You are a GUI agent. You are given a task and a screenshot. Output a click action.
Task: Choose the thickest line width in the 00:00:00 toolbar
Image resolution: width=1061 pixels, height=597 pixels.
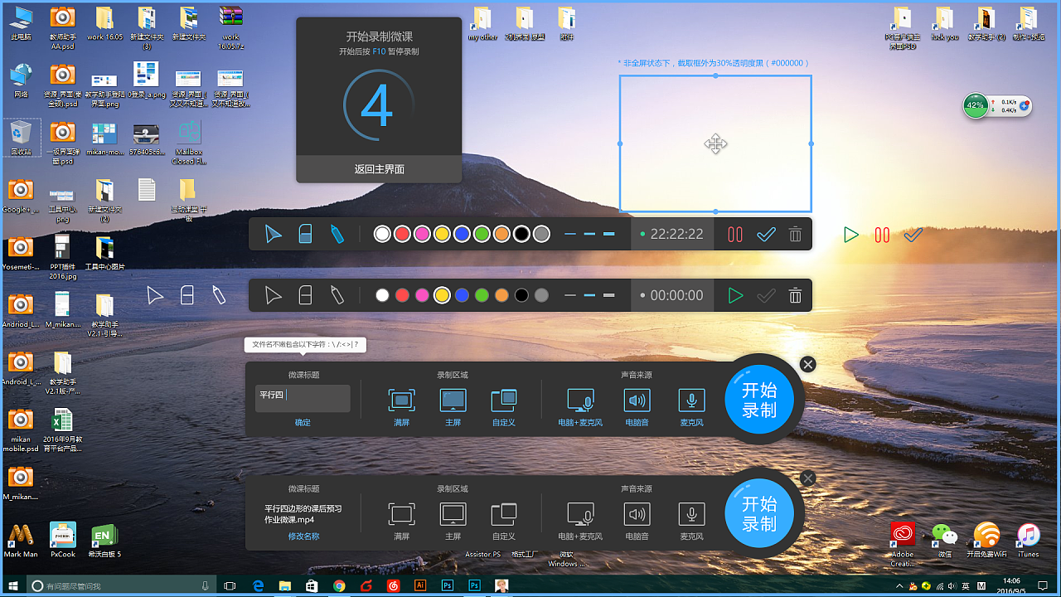click(x=609, y=295)
